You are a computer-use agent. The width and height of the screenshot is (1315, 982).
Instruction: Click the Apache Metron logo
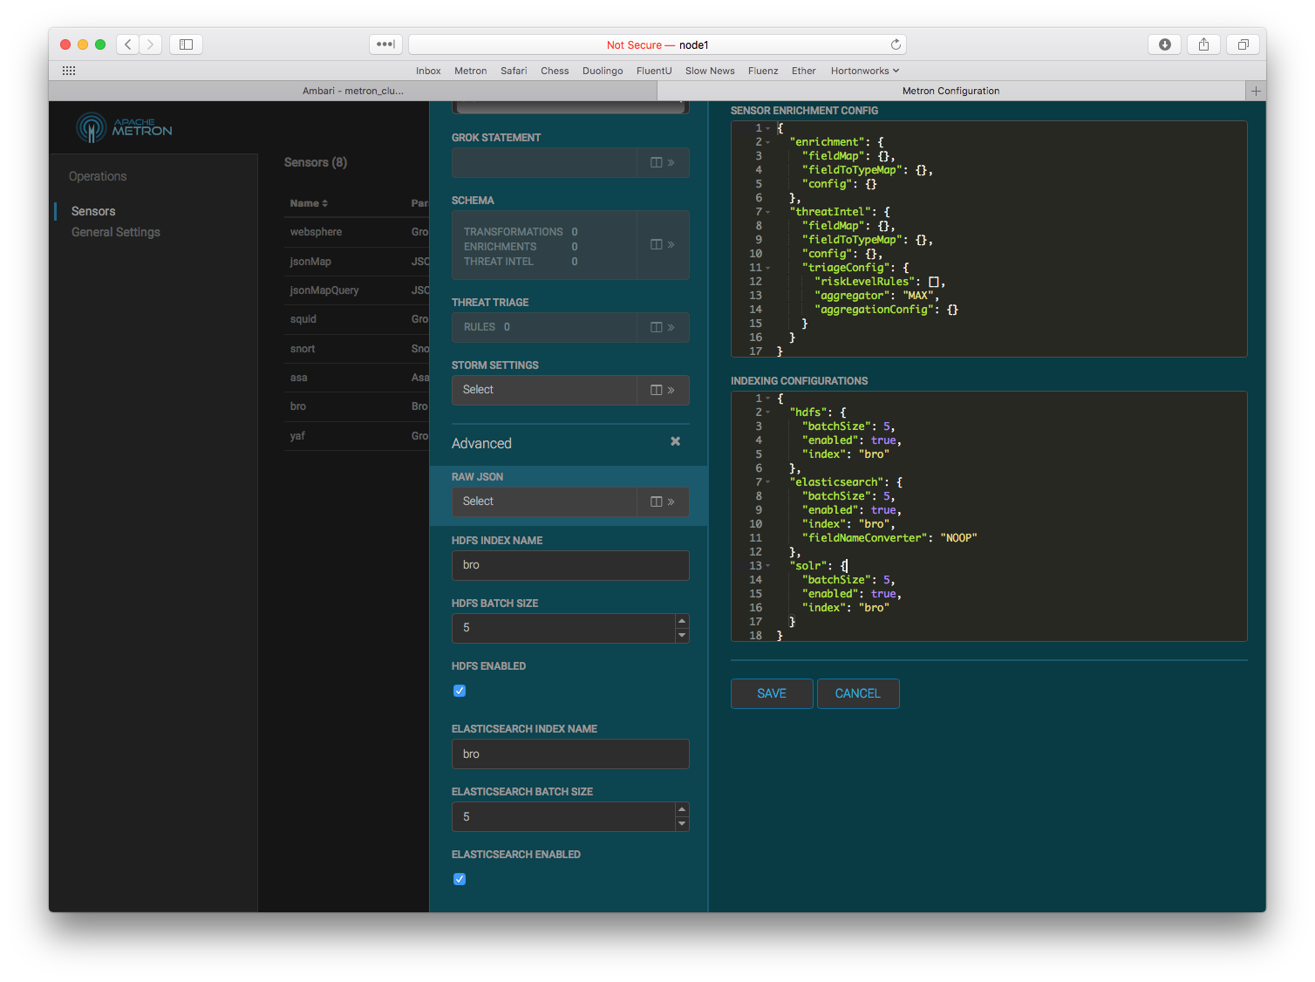125,127
